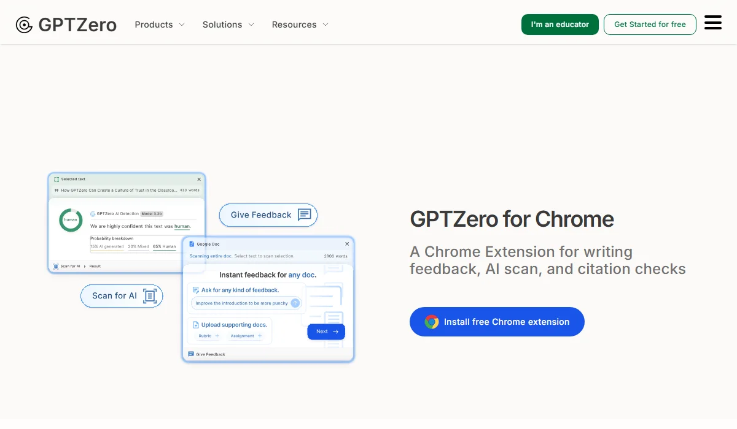Switch to the Result tab in the scan popup
This screenshot has width=737, height=429.
click(x=95, y=266)
